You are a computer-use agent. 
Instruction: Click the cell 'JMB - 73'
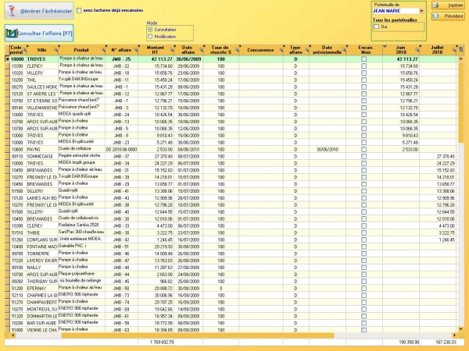pyautogui.click(x=121, y=295)
